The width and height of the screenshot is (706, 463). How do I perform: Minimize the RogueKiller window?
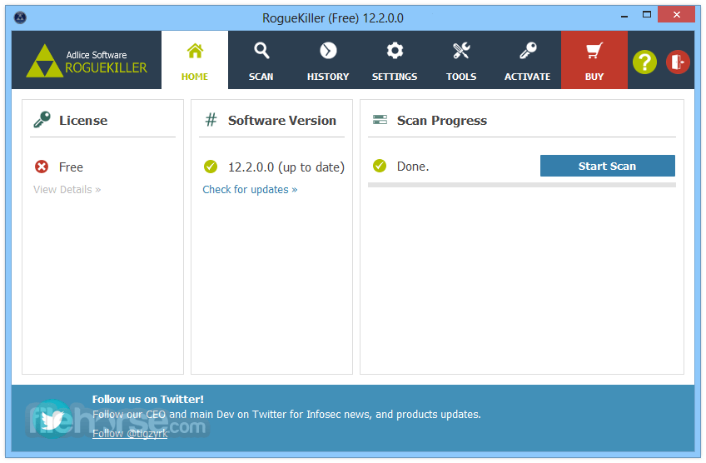click(x=624, y=15)
